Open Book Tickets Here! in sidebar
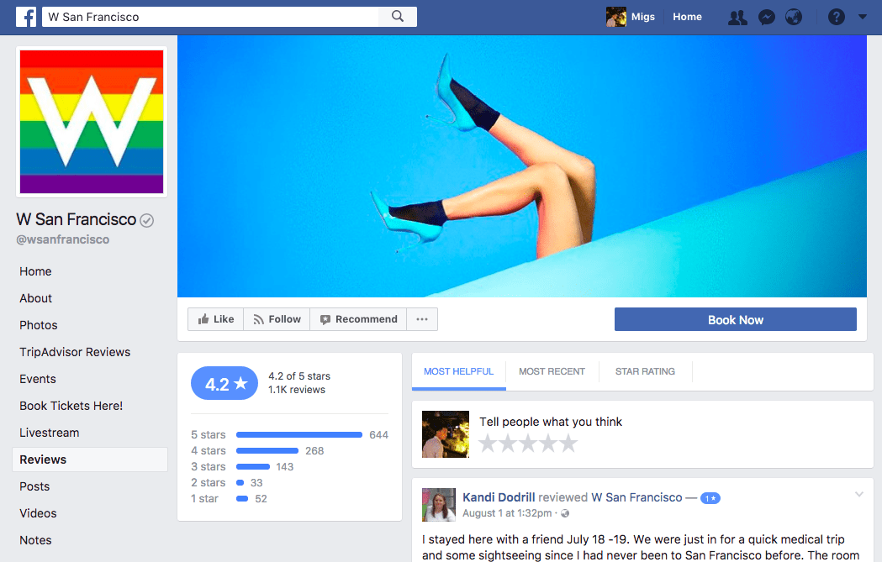 coord(71,406)
